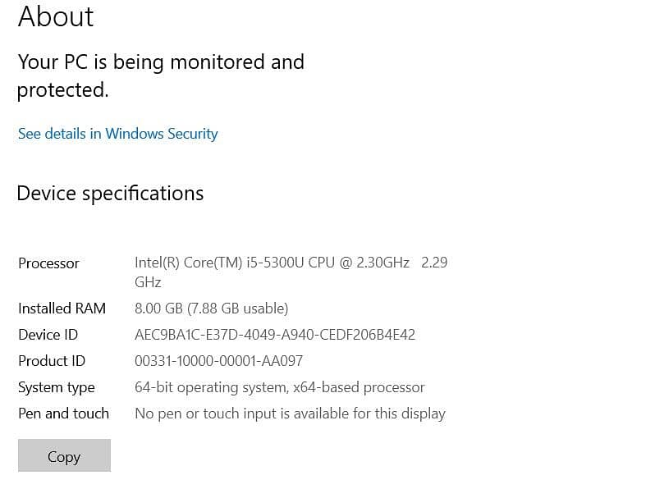Click the 2.29 figure in the Processor row

[433, 263]
